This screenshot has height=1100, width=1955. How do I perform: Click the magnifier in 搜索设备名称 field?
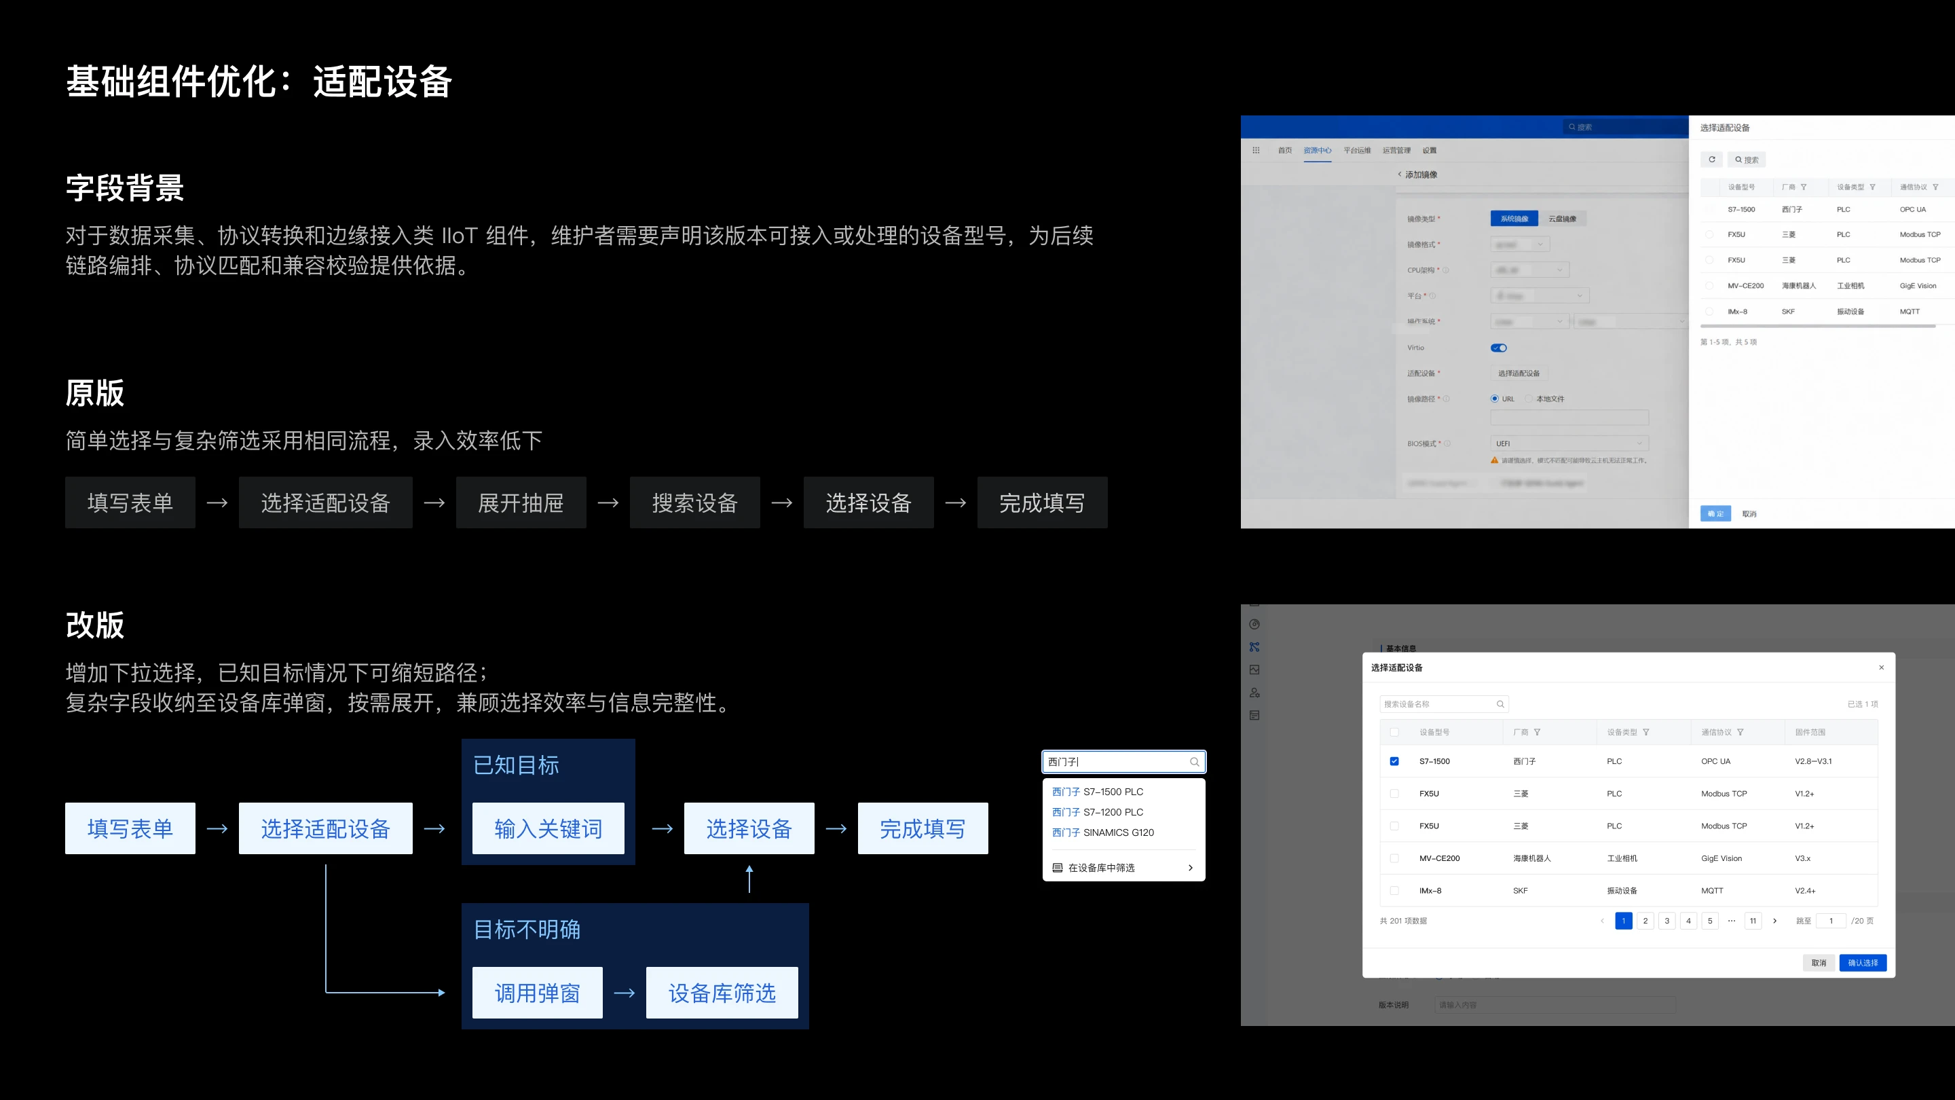point(1500,705)
